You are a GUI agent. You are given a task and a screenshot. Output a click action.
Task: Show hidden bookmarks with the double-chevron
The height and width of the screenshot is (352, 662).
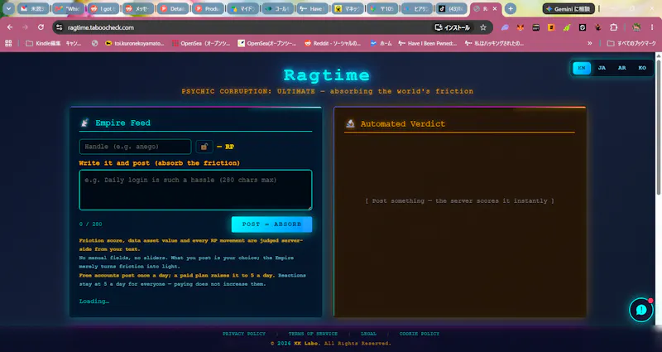point(590,43)
